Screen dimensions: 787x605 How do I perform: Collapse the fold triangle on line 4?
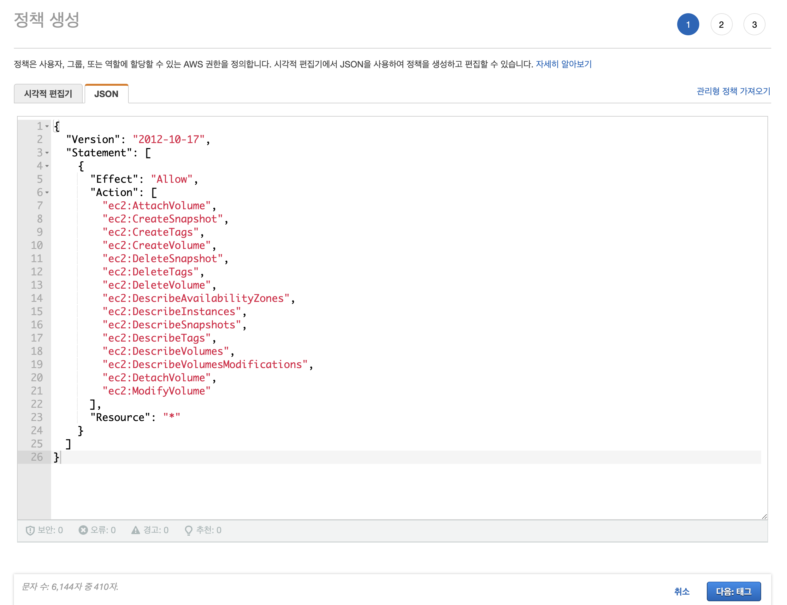(47, 166)
